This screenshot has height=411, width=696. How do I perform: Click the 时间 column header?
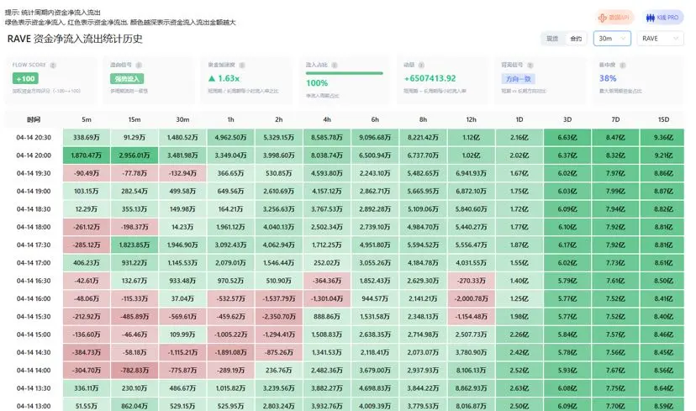click(x=33, y=119)
